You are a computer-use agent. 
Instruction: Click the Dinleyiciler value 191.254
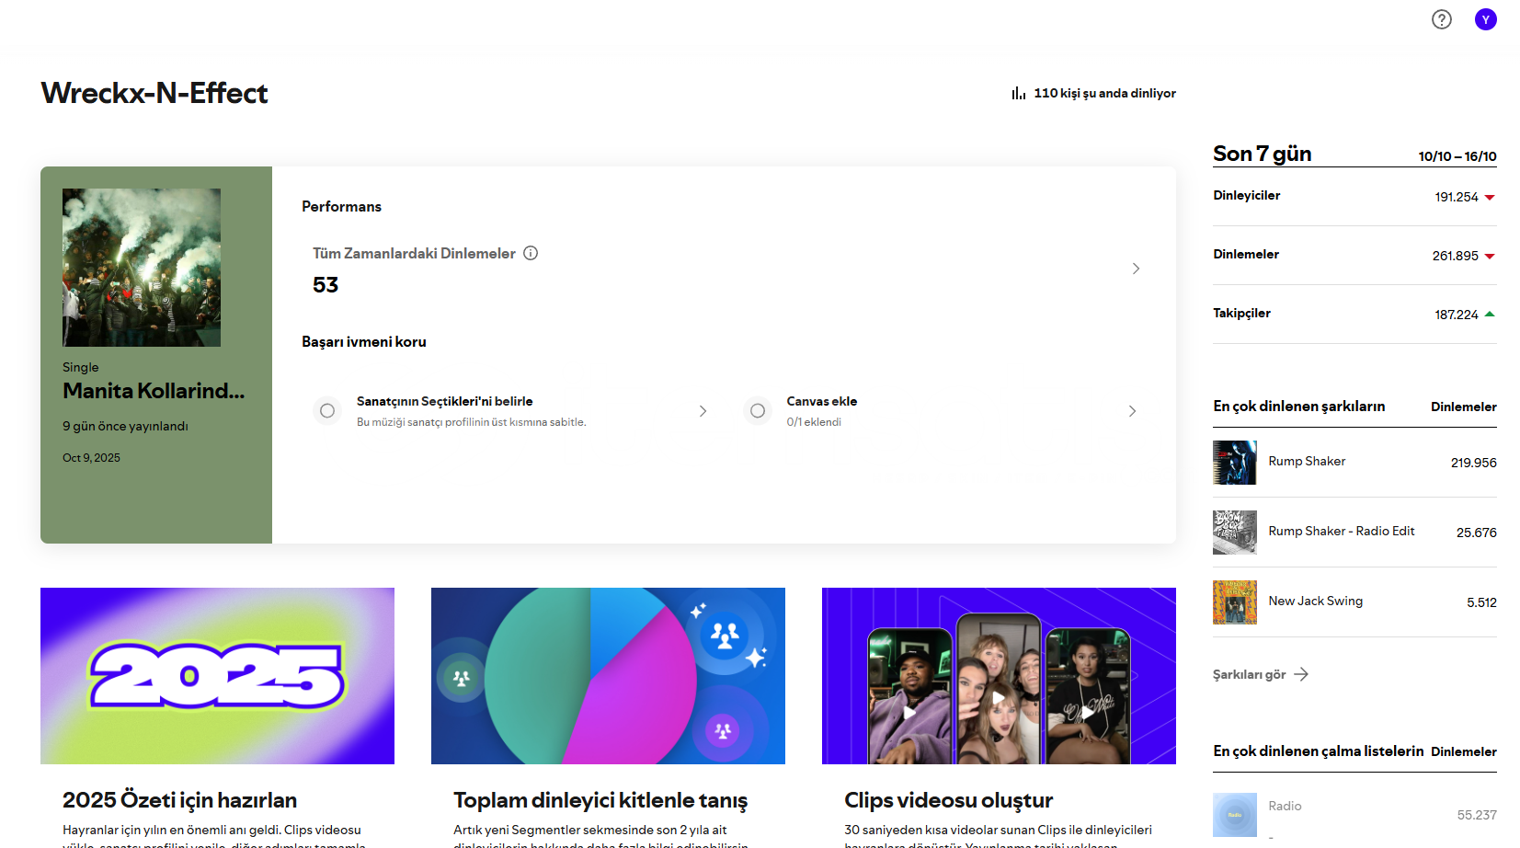point(1457,197)
